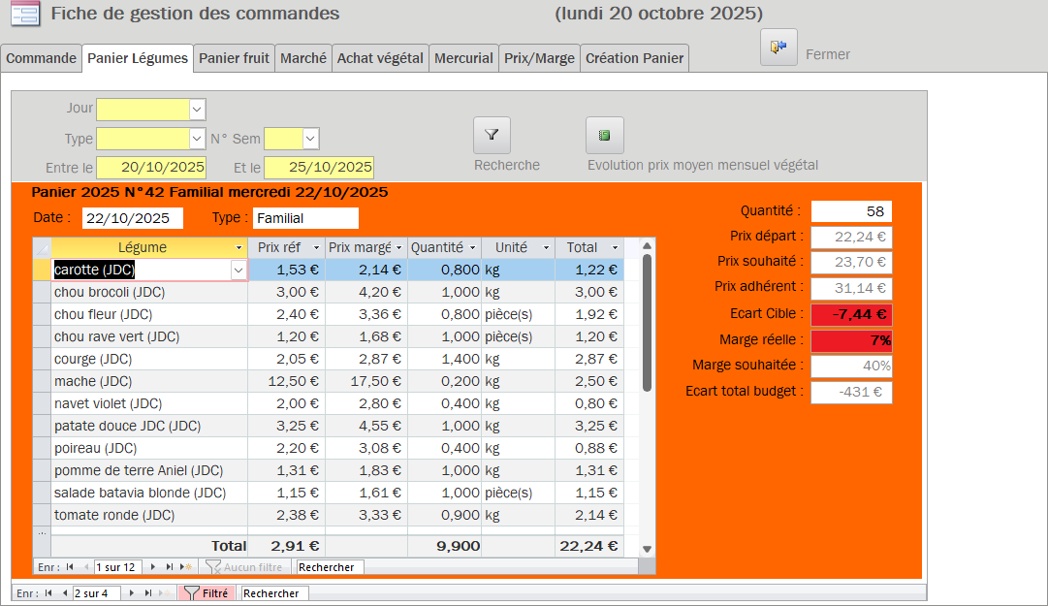
Task: Click the Recherche filter funnel icon
Action: pyautogui.click(x=492, y=136)
